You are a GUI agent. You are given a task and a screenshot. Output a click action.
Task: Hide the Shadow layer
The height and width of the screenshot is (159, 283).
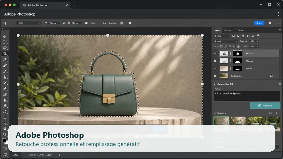[215, 61]
